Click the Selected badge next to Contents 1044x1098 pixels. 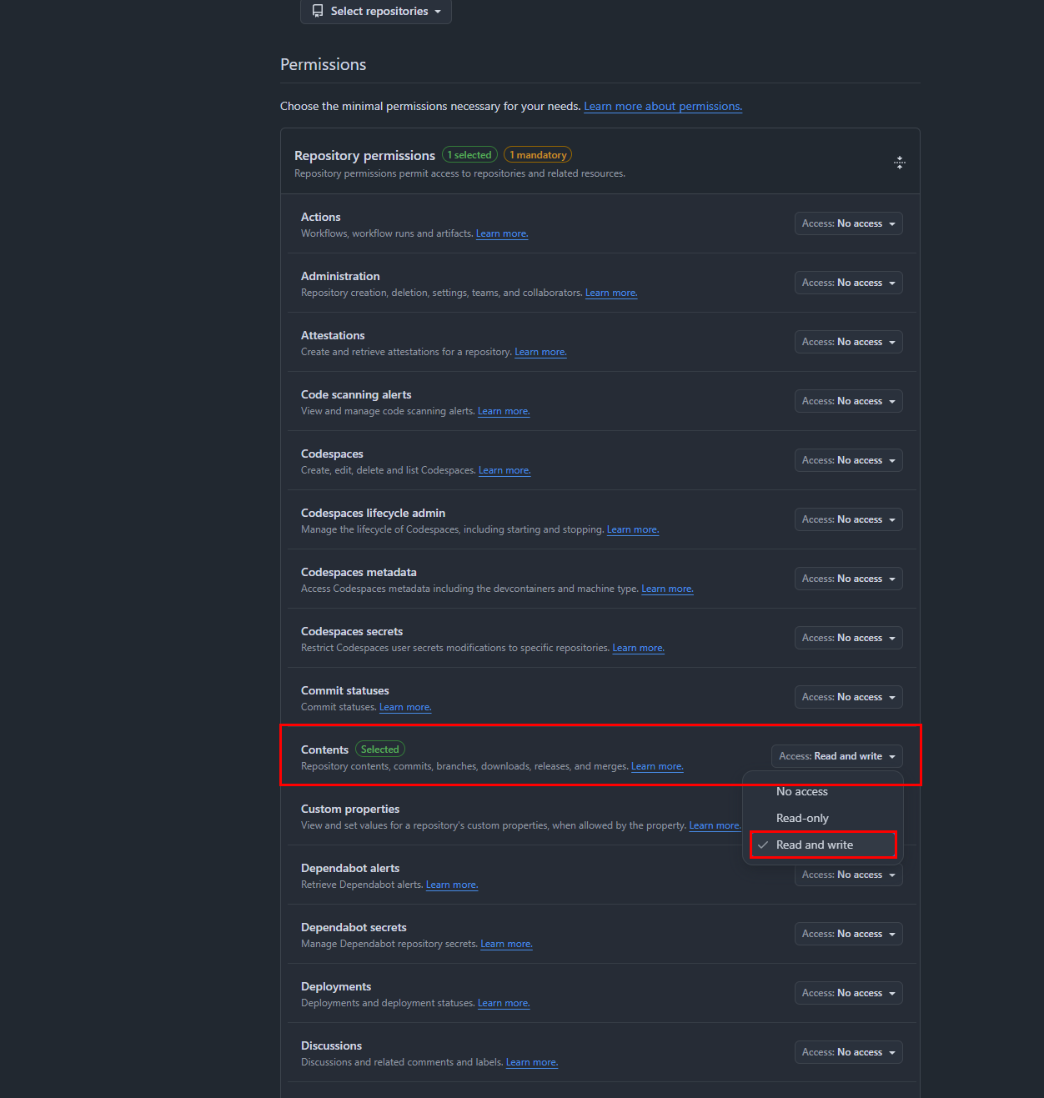(379, 749)
